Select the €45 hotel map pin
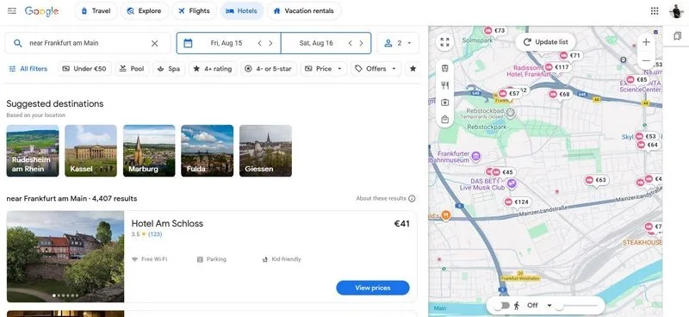Screen dimensions: 689x317 point(503,172)
